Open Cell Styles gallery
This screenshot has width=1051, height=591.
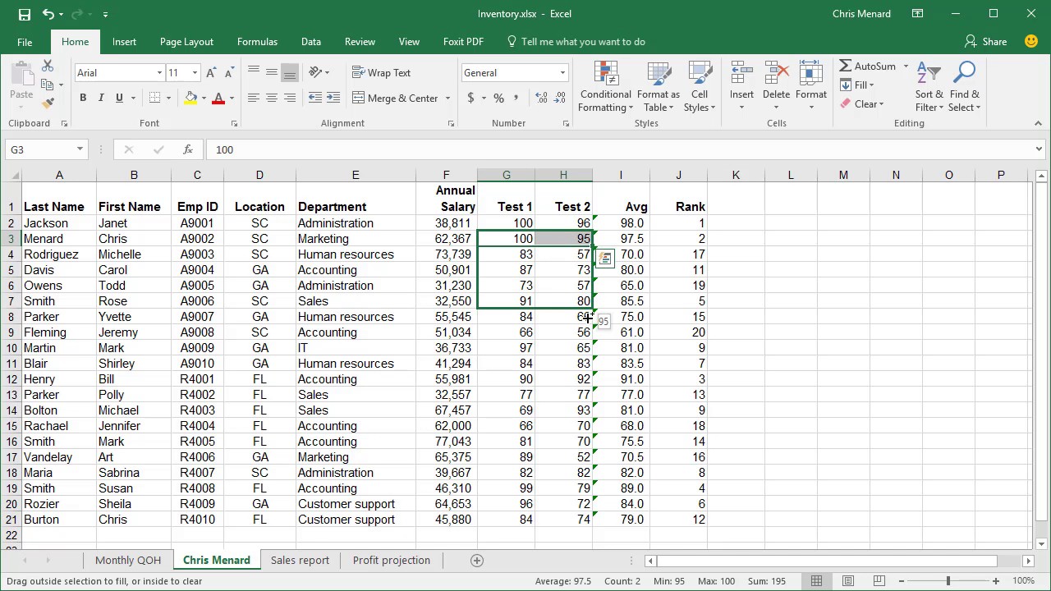700,87
